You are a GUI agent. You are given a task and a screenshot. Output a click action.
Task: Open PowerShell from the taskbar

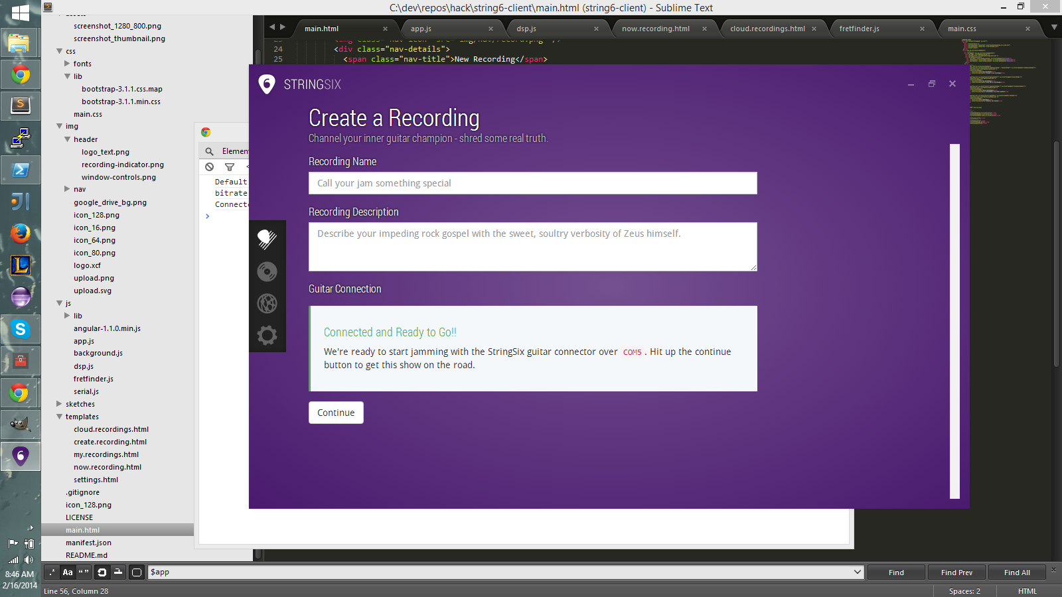click(x=20, y=170)
